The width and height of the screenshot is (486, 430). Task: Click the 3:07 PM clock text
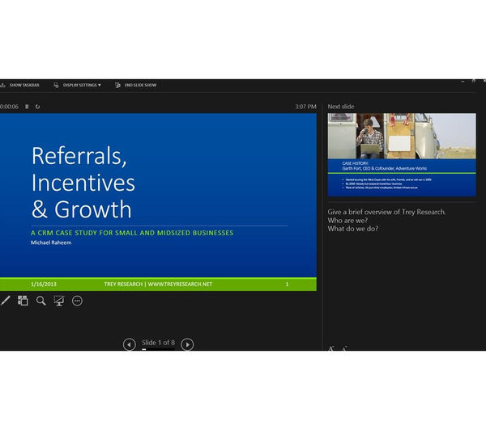point(305,107)
